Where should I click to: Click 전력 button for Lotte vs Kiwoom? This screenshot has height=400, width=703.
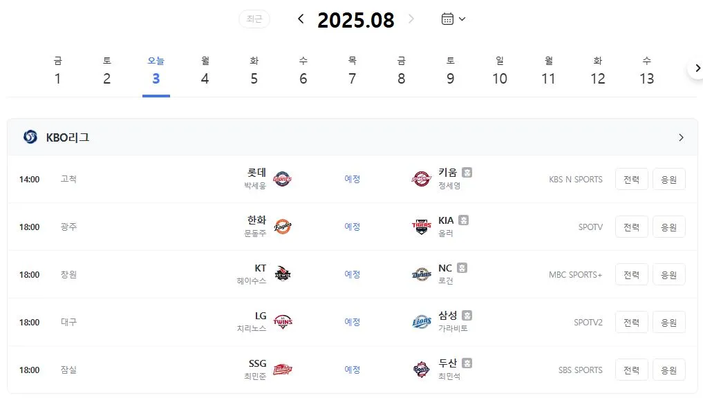[631, 179]
